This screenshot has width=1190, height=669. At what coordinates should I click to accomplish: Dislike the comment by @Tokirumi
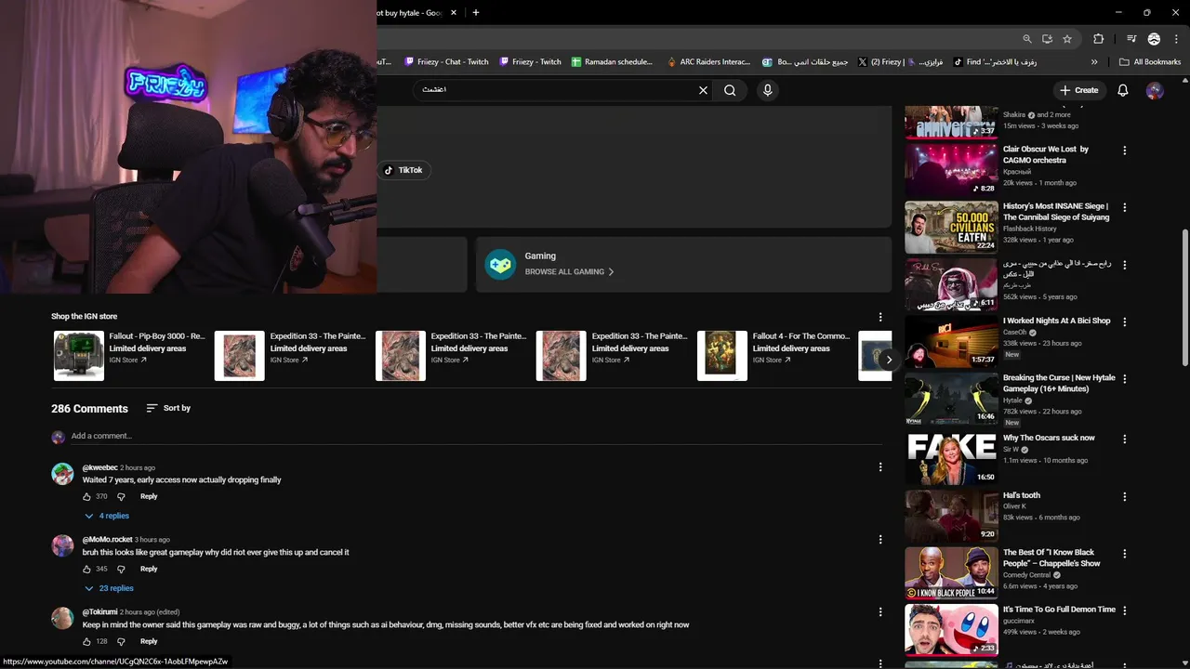tap(121, 642)
